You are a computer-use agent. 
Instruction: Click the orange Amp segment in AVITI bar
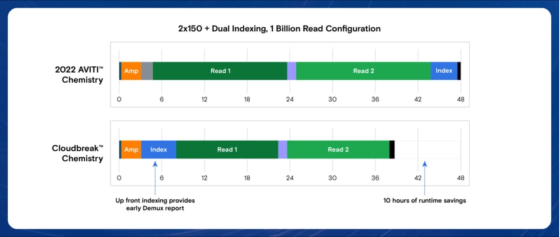131,71
